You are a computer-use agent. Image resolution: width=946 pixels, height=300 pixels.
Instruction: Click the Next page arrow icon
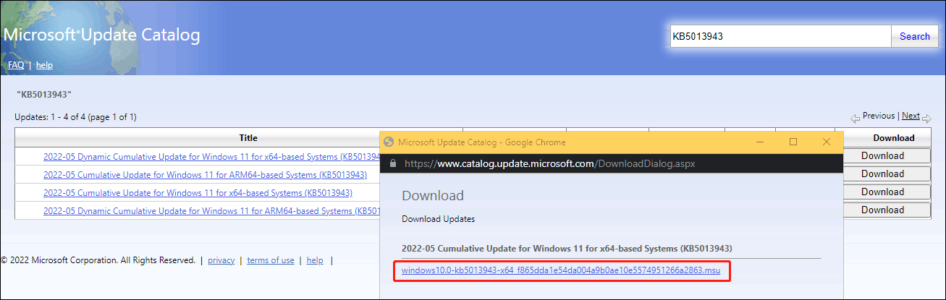point(927,118)
